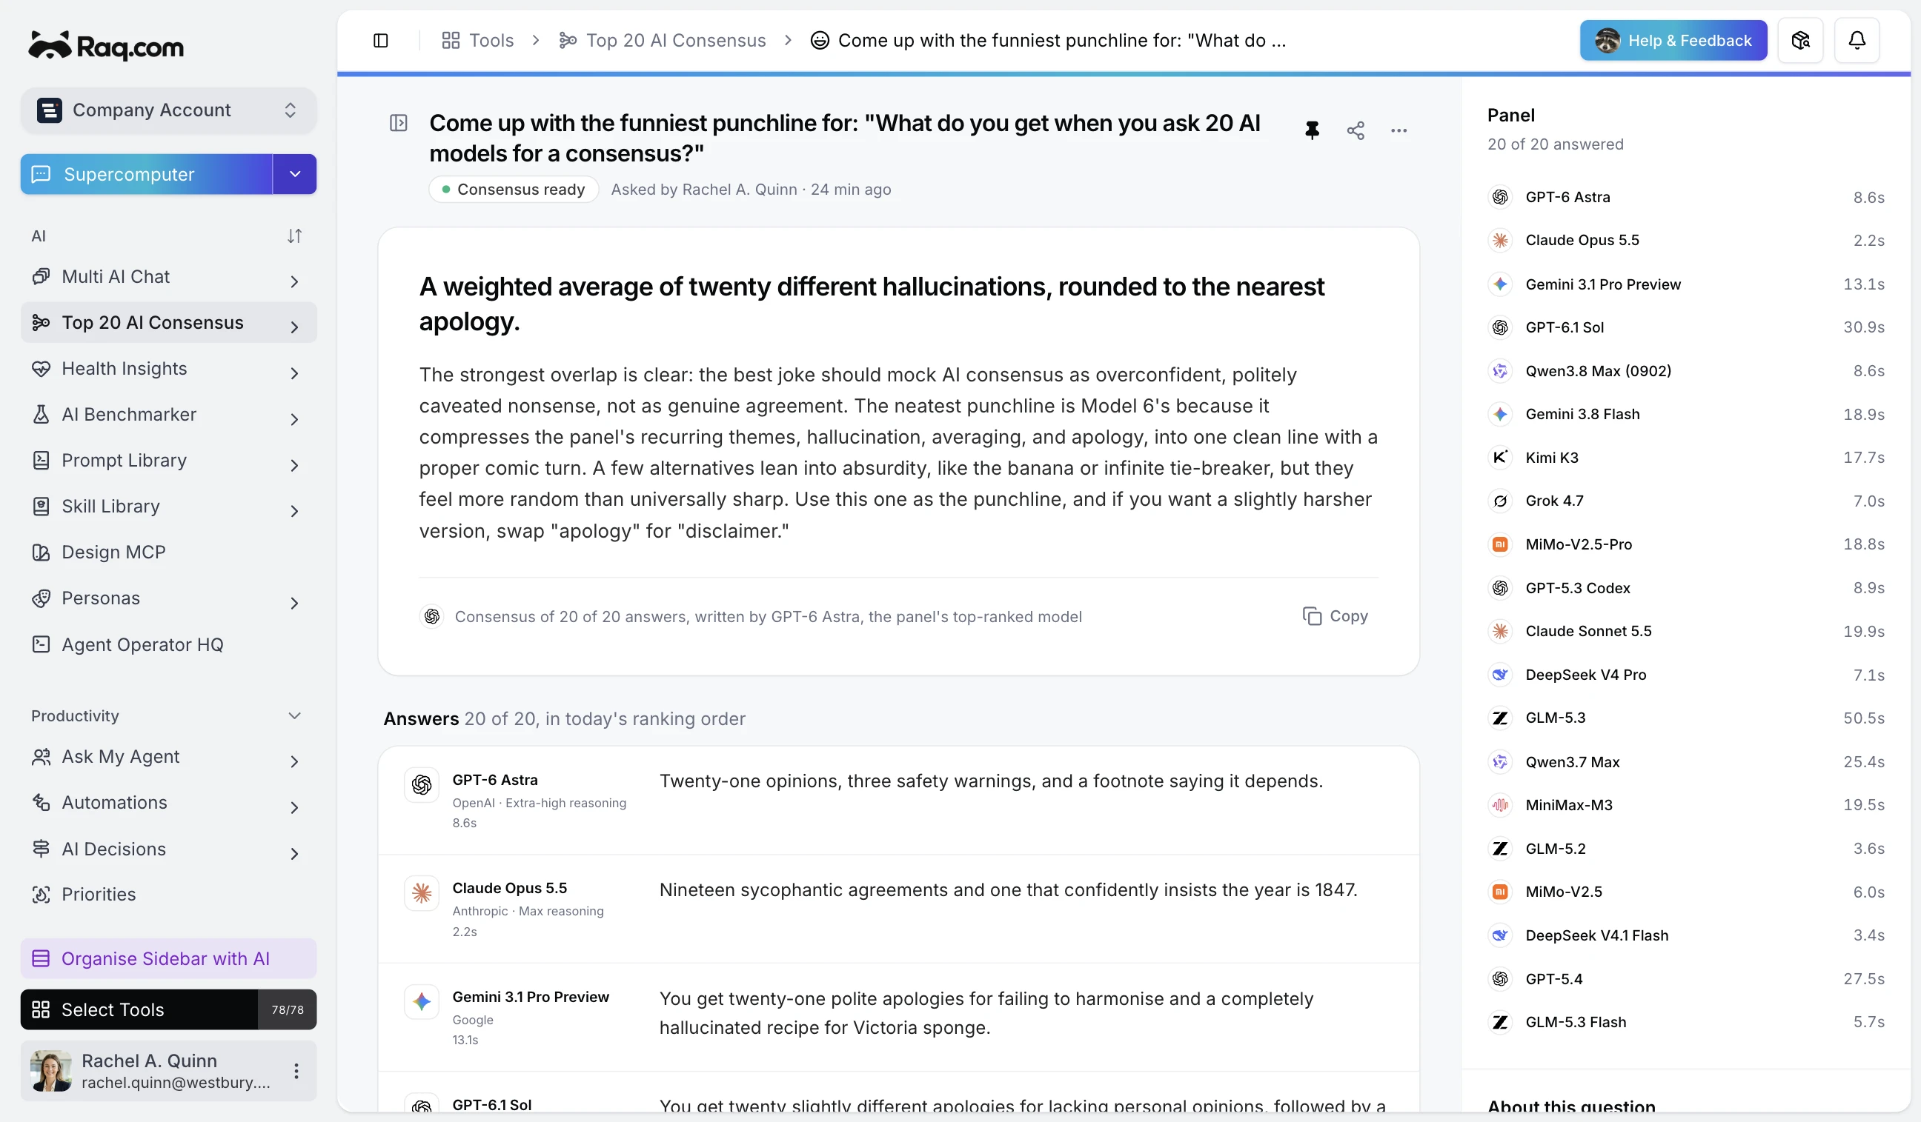
Task: Click Gemini 3.1 Pro Preview logo in Answers
Action: pyautogui.click(x=422, y=1001)
